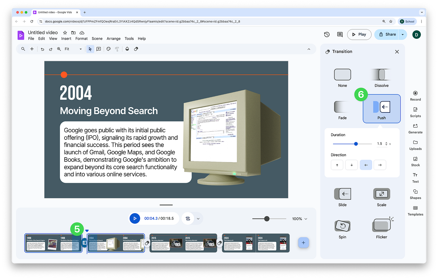Open the Insert menu

coord(66,38)
